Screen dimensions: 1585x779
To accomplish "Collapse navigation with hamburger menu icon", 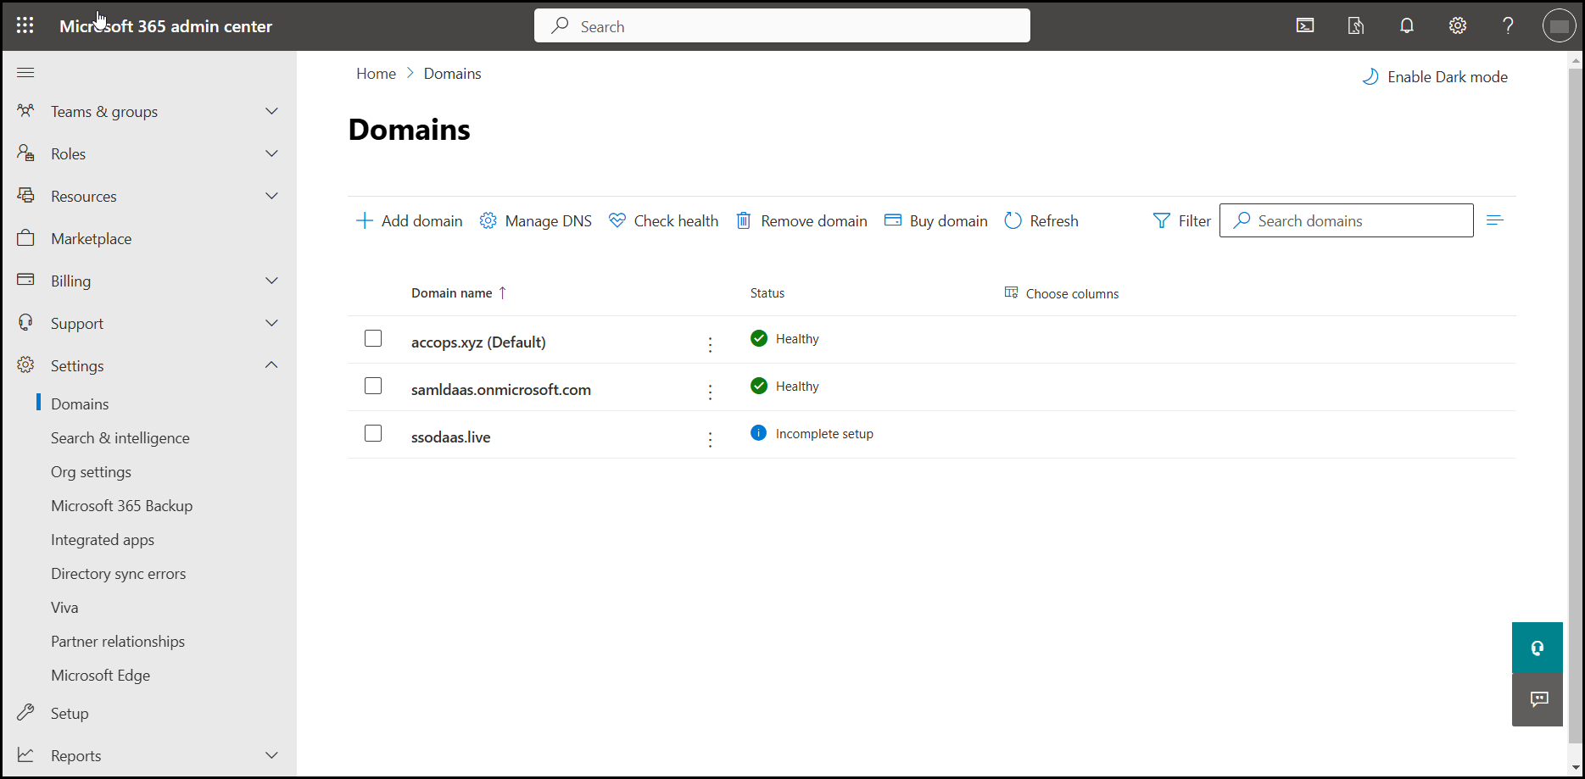I will [25, 73].
